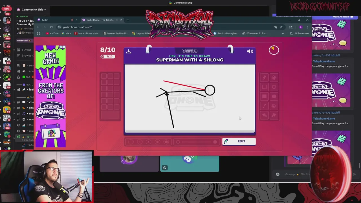This screenshot has width=361, height=203.
Task: Click the custom color box below the palette
Action: click(x=110, y=115)
